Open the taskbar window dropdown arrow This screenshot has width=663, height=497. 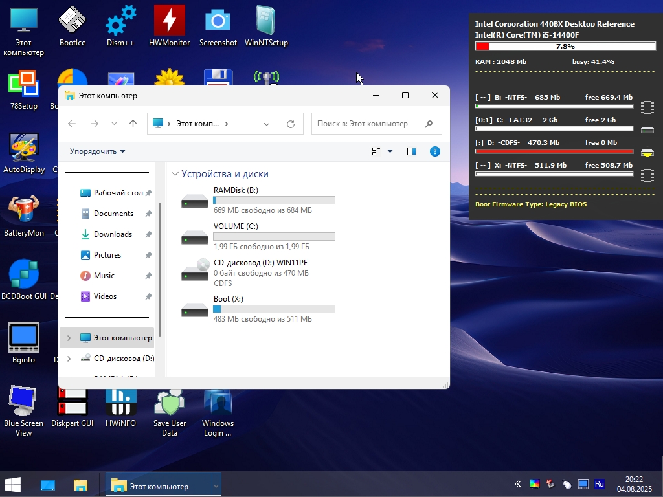(x=216, y=486)
